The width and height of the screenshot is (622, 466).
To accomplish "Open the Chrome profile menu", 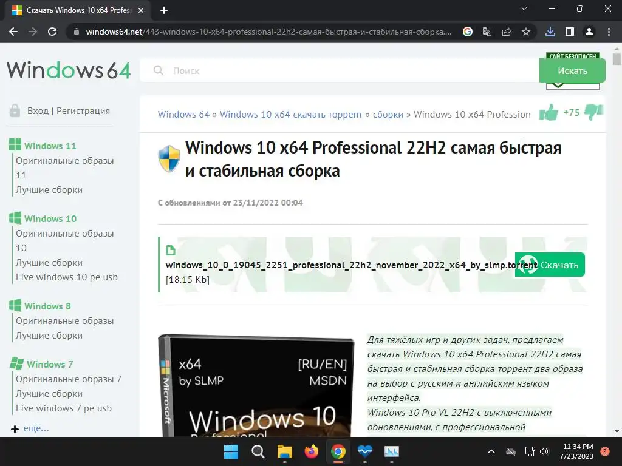I will [x=589, y=32].
